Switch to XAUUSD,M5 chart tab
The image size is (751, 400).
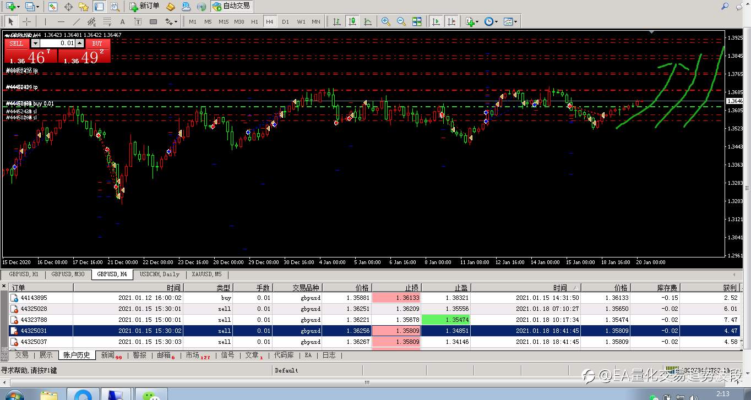[x=207, y=274]
